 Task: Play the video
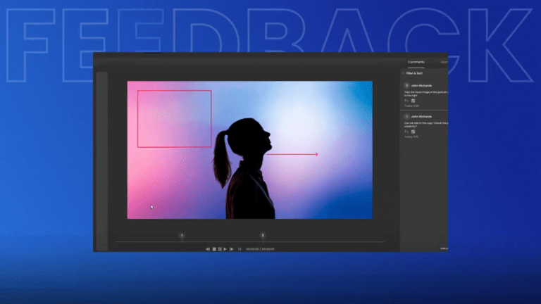(x=225, y=248)
